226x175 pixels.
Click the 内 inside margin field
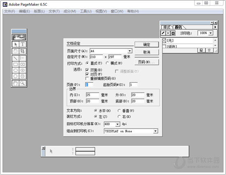[92, 95]
